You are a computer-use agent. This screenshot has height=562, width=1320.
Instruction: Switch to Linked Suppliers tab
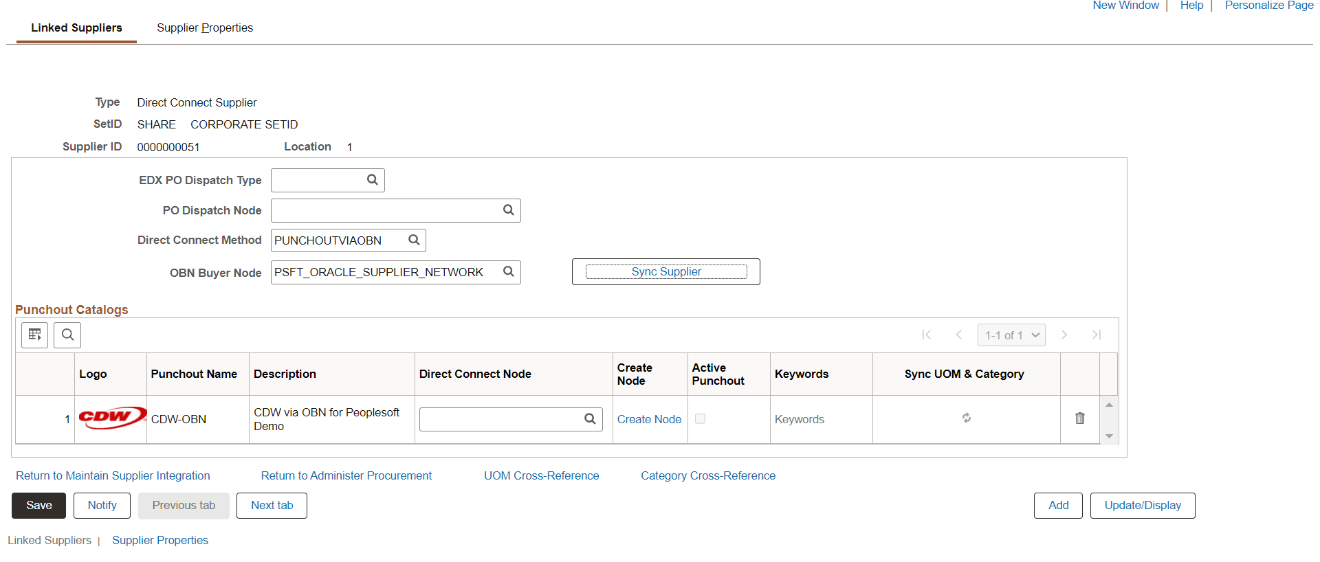(x=76, y=28)
